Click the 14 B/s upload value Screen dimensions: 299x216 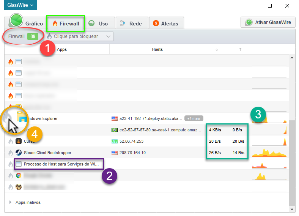point(238,153)
